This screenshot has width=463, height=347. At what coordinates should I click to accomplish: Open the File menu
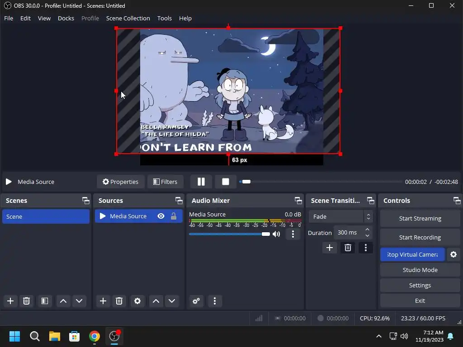coord(9,18)
